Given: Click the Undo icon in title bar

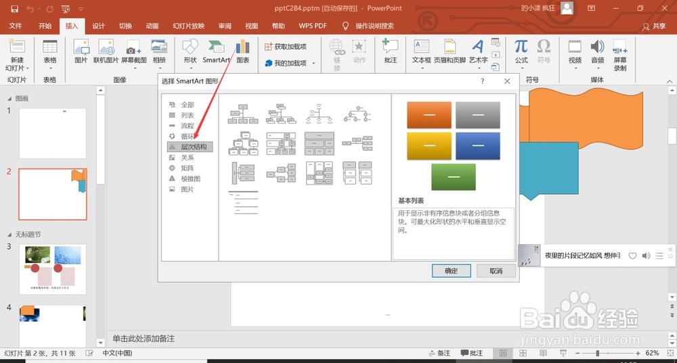Looking at the screenshot, I should coord(30,9).
